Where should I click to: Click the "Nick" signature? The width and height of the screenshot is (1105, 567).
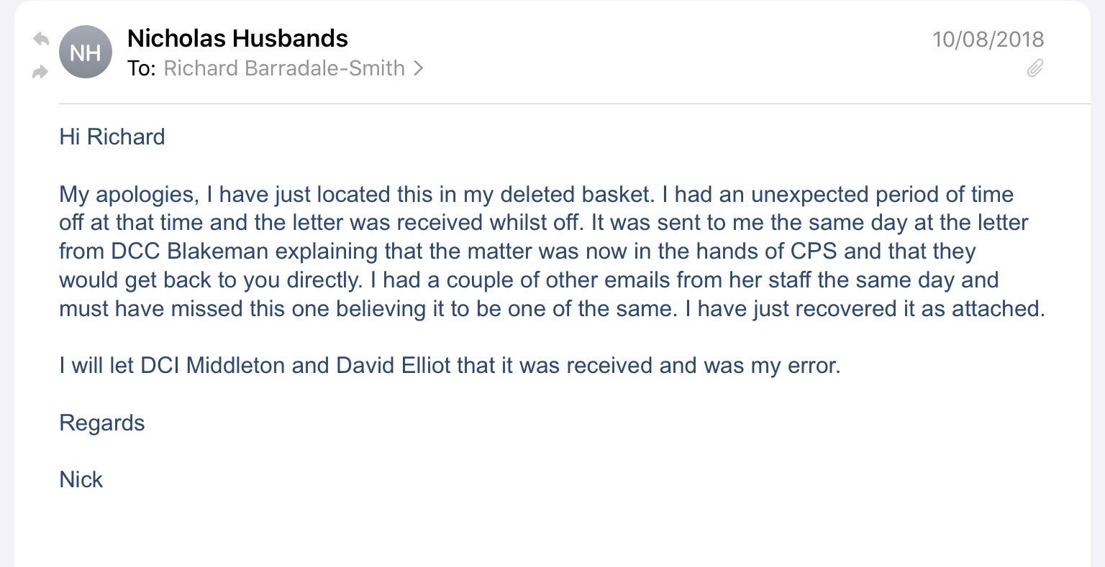[81, 480]
